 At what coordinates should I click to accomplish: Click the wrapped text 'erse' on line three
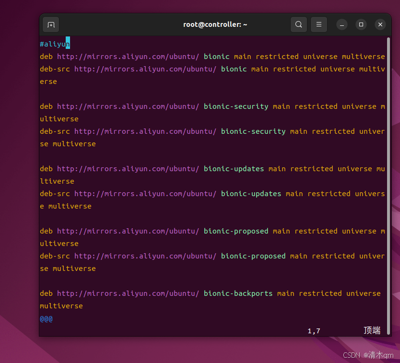(48, 82)
